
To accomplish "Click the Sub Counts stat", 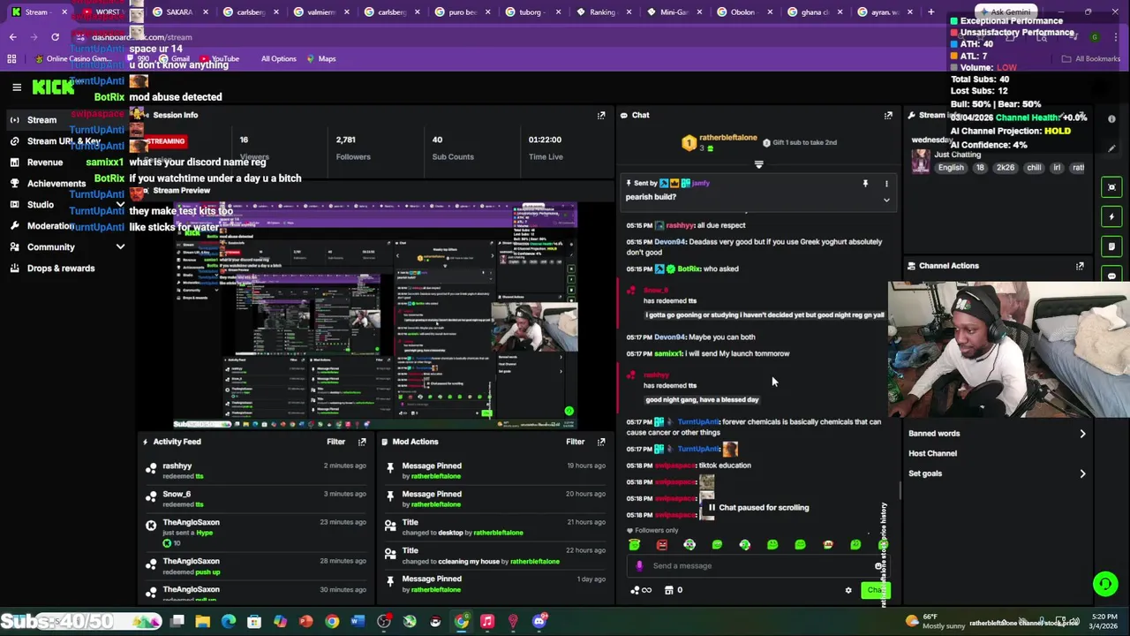I will coord(453,148).
